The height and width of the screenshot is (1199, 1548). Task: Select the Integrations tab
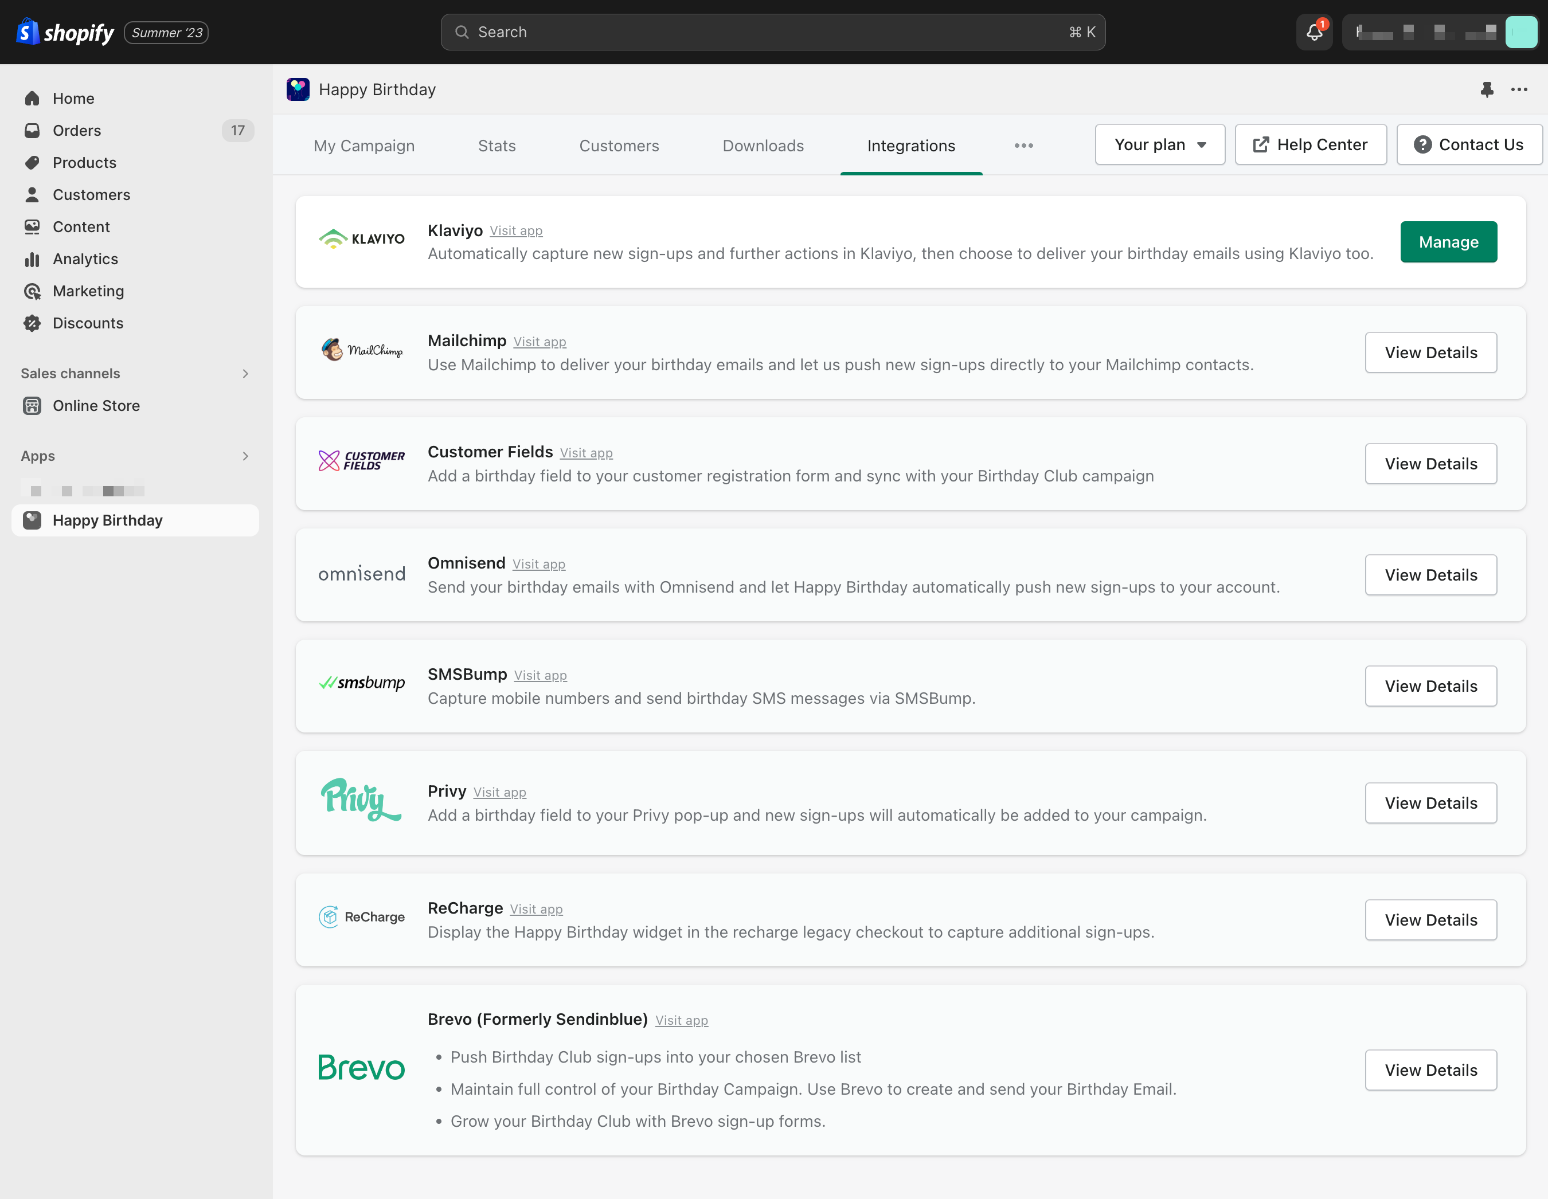tap(911, 146)
